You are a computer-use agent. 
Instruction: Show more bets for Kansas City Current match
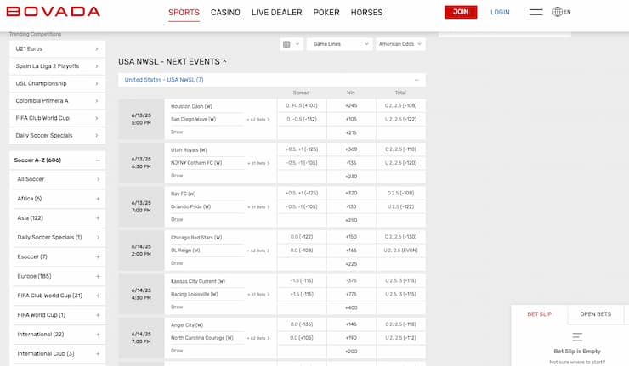(258, 294)
